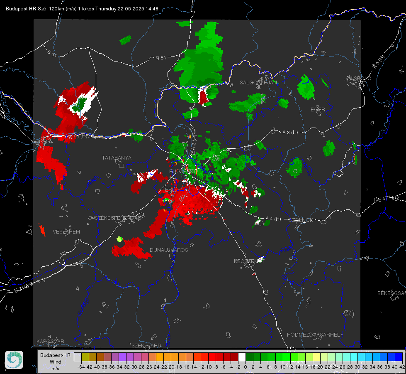Click the A 4 (H) road label
Screen dimensions: 406x374
pyautogui.click(x=273, y=219)
